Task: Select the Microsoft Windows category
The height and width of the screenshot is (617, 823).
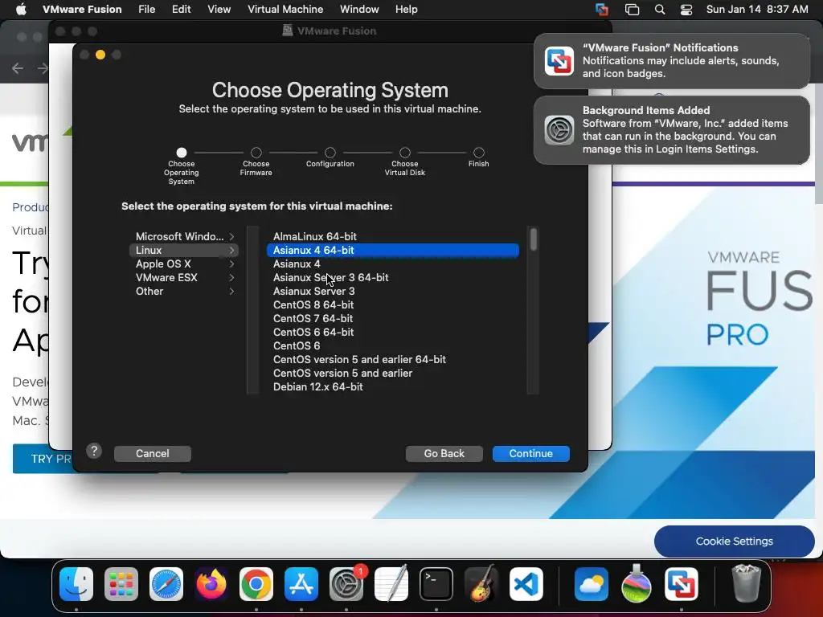Action: coord(184,237)
